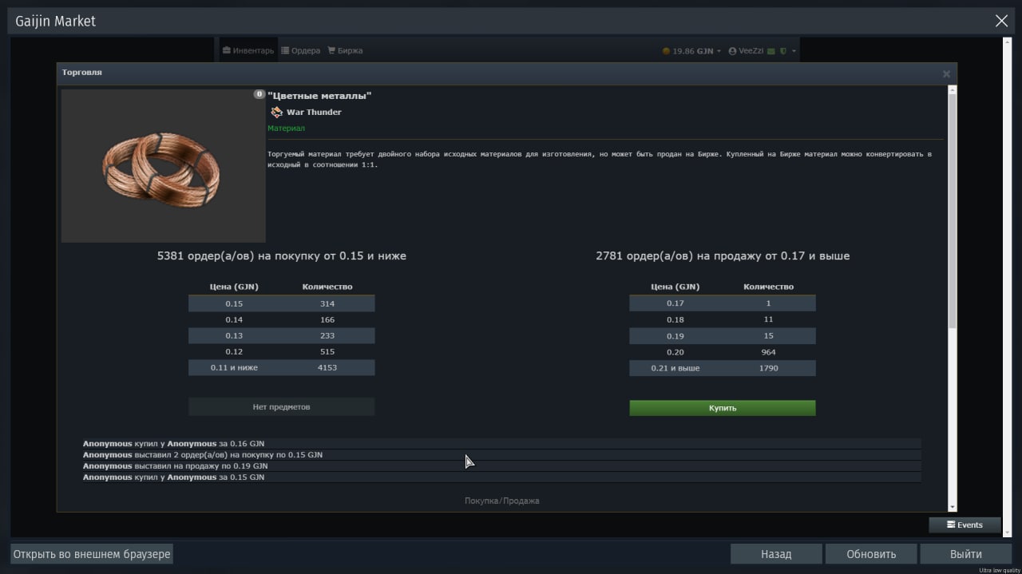Close the Gaijin Market window
The image size is (1022, 574).
pyautogui.click(x=1001, y=22)
